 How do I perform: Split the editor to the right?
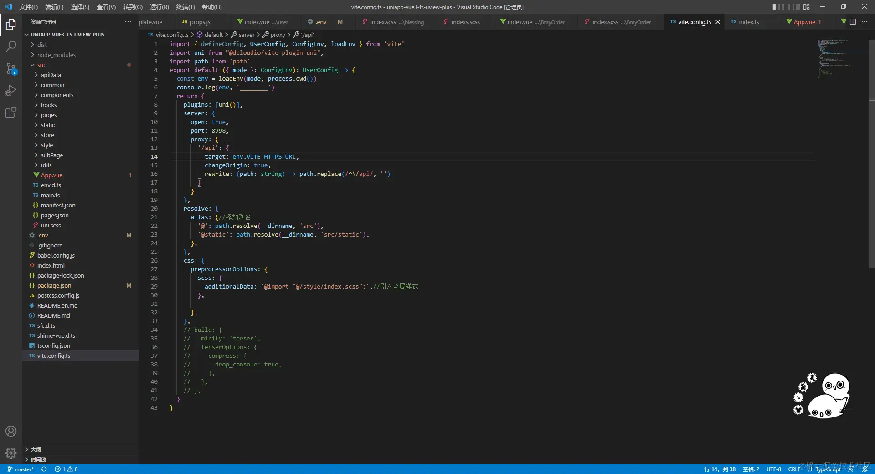tap(853, 22)
